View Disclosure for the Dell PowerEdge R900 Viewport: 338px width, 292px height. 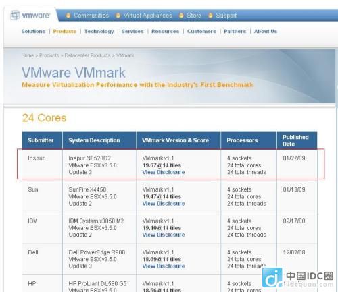tap(164, 266)
